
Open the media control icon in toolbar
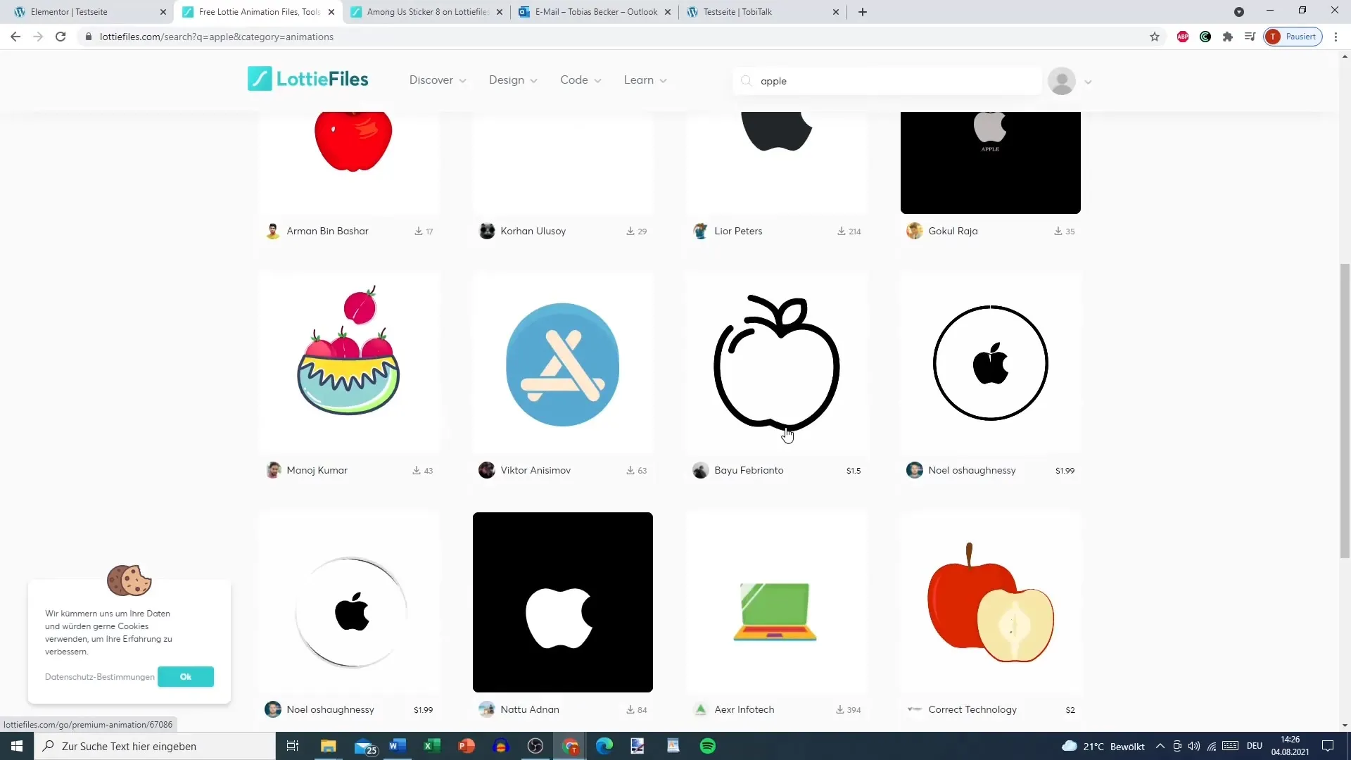point(1250,37)
